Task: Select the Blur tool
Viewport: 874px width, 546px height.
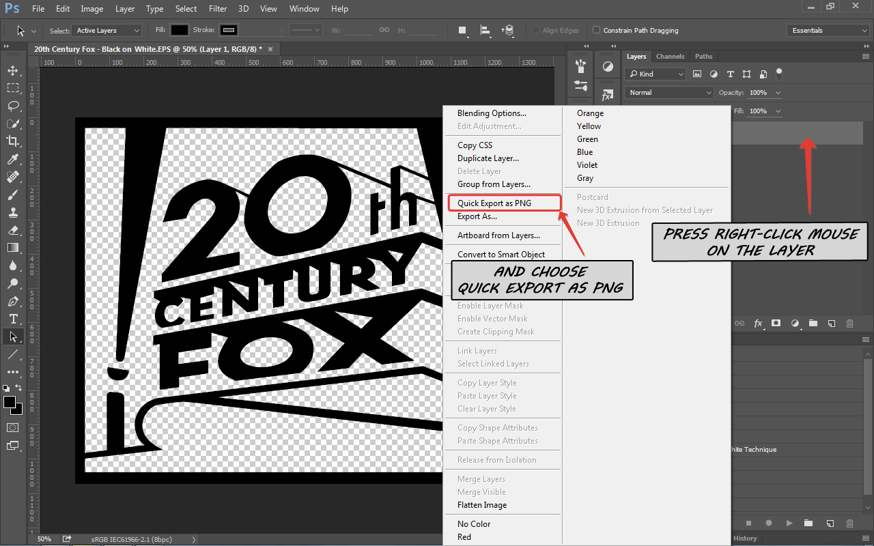Action: click(x=13, y=265)
